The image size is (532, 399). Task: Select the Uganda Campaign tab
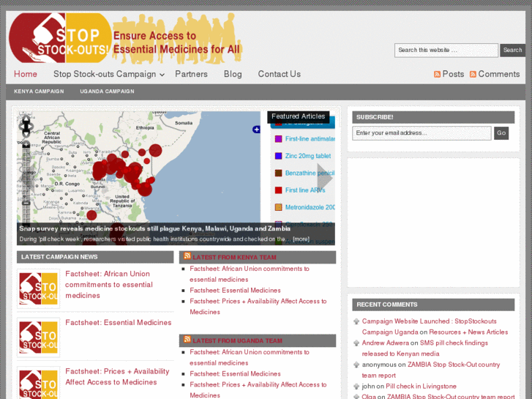(107, 92)
